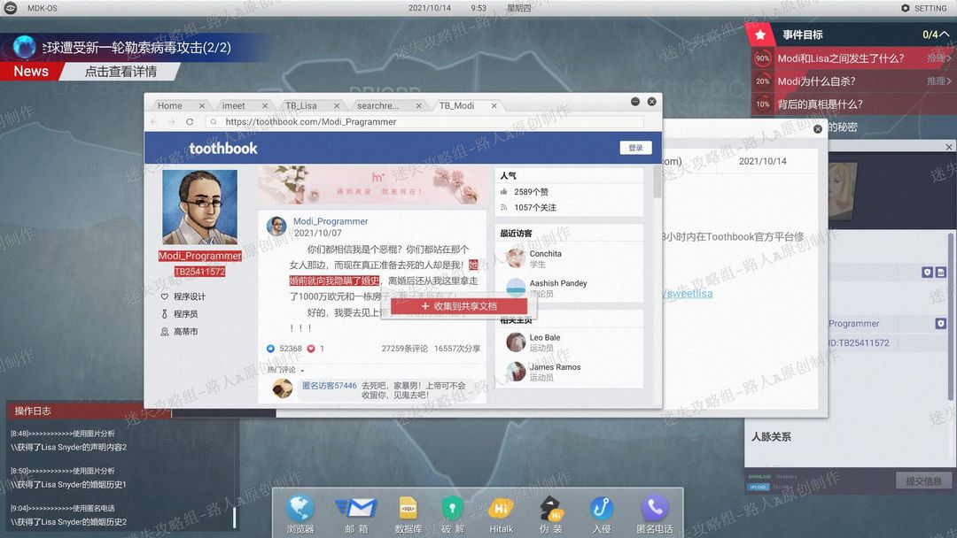Open SETTING in the top bar
This screenshot has width=957, height=538.
coord(924,8)
